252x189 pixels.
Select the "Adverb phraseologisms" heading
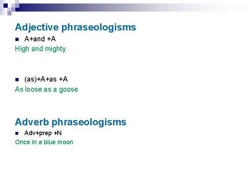pos(70,122)
